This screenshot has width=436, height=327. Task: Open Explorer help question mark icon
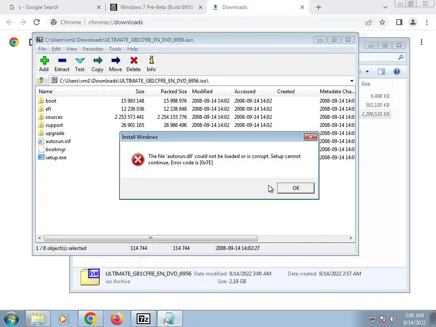397,72
